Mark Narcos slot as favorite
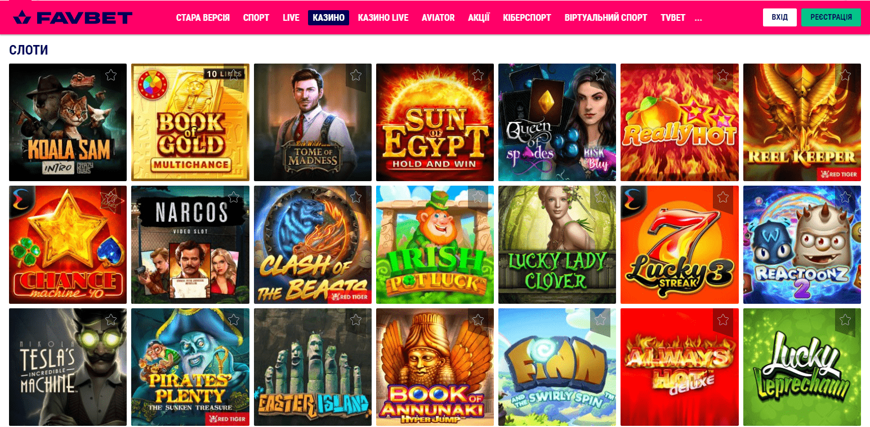The width and height of the screenshot is (870, 427). pyautogui.click(x=234, y=197)
